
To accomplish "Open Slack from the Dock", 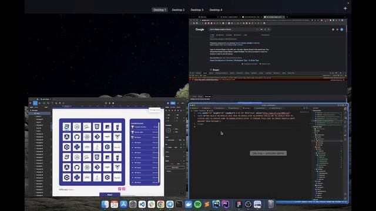I will pyautogui.click(x=152, y=205).
